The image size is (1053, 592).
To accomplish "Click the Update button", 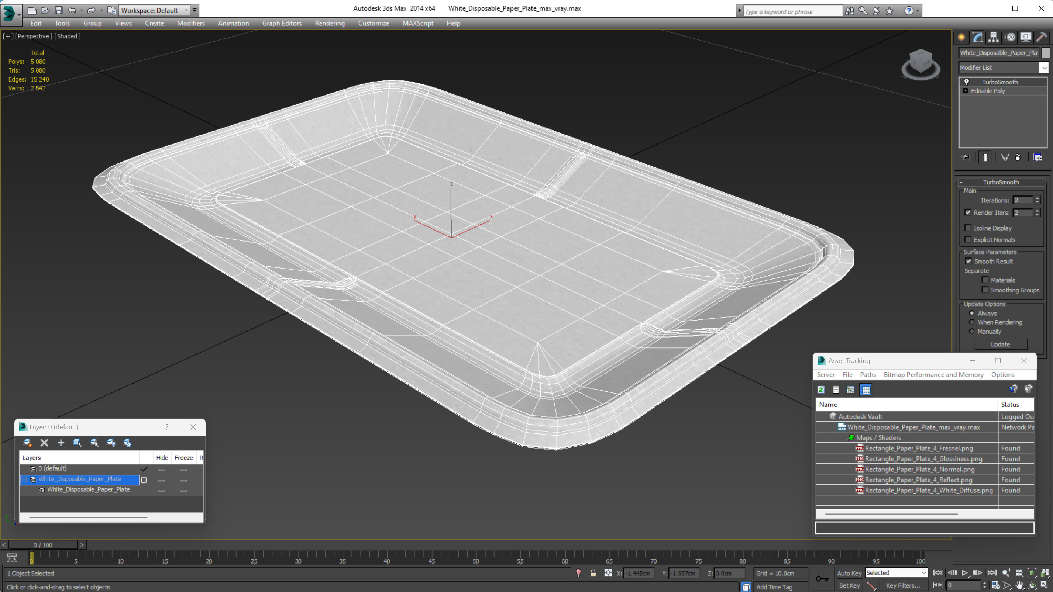I will point(1000,345).
